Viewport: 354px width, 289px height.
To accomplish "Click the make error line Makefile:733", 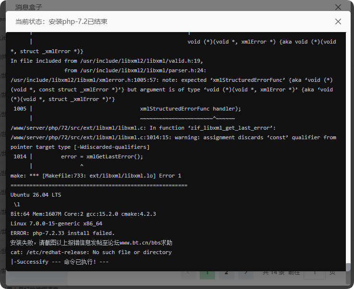I will point(96,176).
